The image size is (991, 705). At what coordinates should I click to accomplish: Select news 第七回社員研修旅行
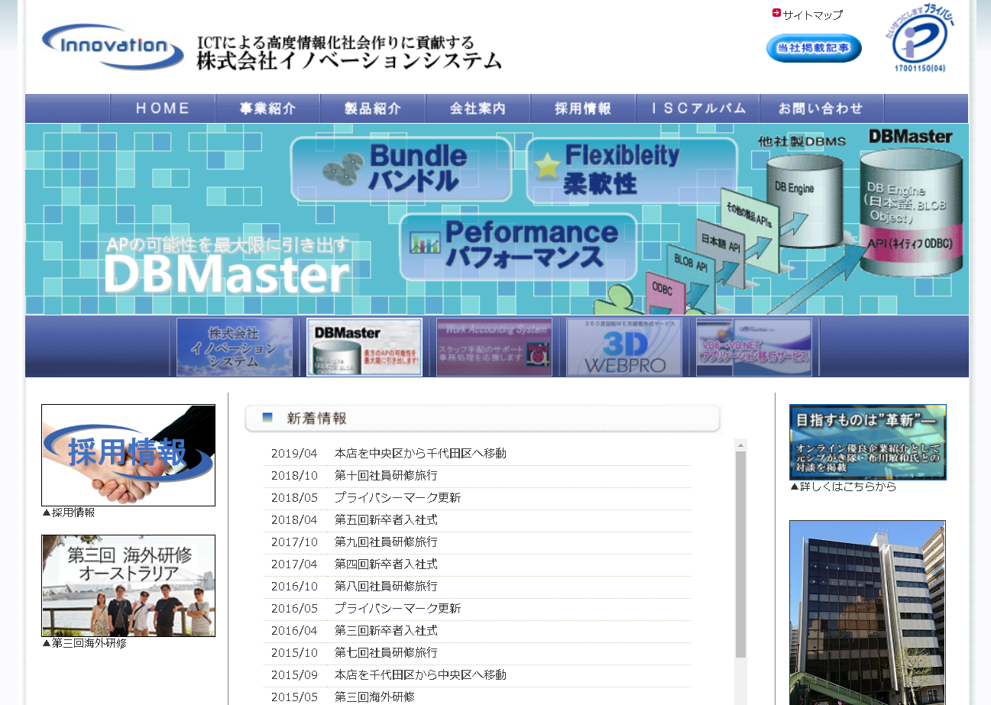tap(386, 653)
